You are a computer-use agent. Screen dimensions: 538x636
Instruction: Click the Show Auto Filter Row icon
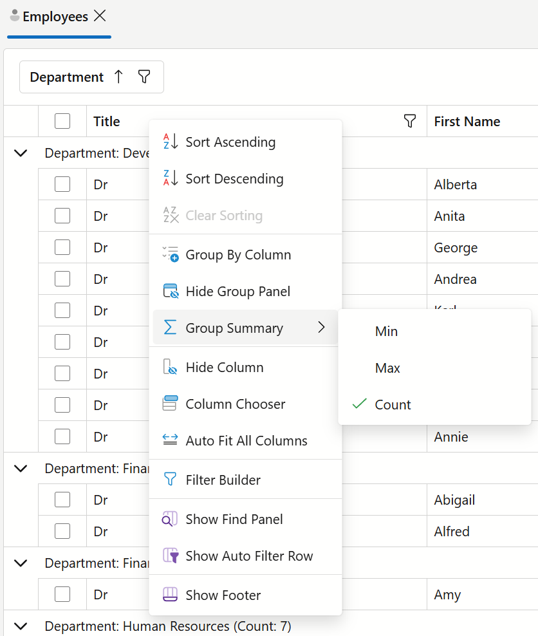click(171, 556)
